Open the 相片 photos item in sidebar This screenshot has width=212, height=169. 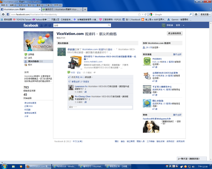tap(30, 65)
